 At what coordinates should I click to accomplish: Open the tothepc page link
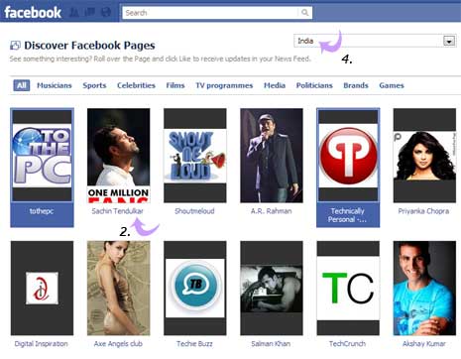[42, 211]
